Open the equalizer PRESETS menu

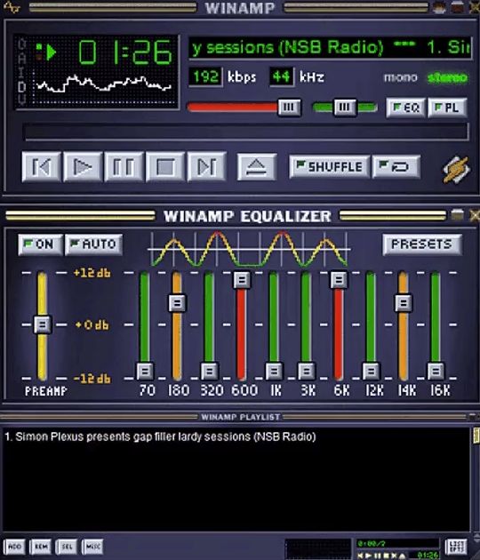coord(422,244)
